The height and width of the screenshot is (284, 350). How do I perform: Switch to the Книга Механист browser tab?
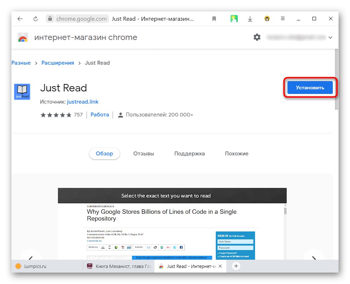119,266
